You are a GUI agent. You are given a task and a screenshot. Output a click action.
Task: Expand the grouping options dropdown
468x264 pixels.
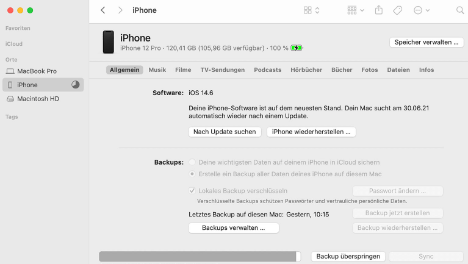coord(355,10)
